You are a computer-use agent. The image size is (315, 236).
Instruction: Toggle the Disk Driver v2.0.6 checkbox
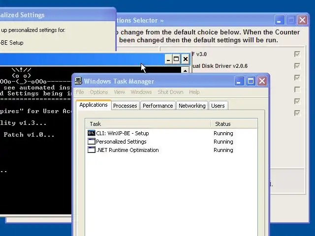297,66
